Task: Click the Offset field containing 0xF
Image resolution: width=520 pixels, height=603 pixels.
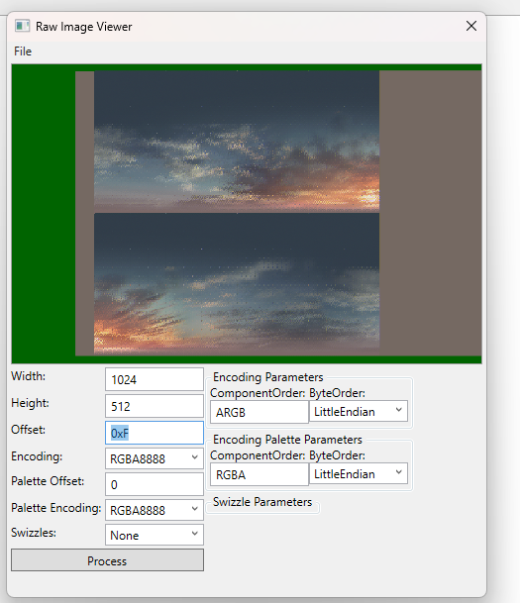Action: [x=155, y=433]
